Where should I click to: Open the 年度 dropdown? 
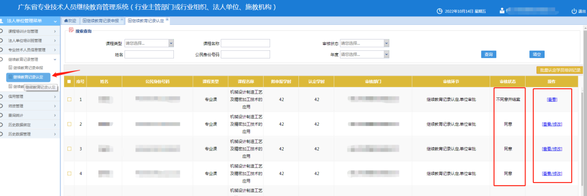point(386,54)
